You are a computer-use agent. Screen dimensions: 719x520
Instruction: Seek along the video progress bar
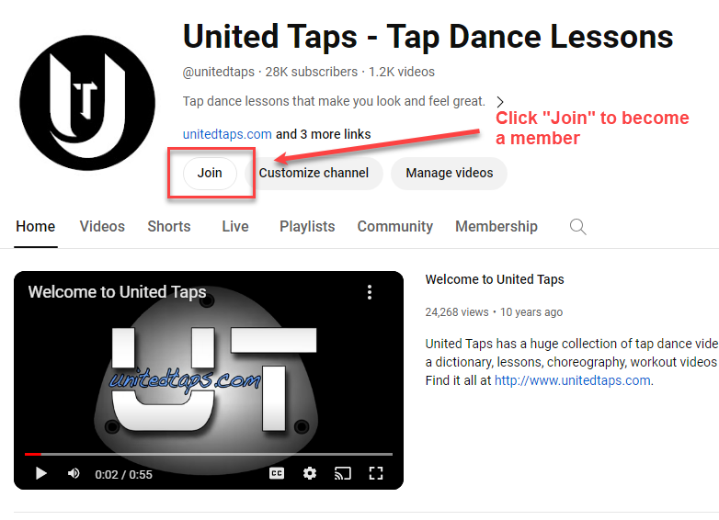(209, 454)
